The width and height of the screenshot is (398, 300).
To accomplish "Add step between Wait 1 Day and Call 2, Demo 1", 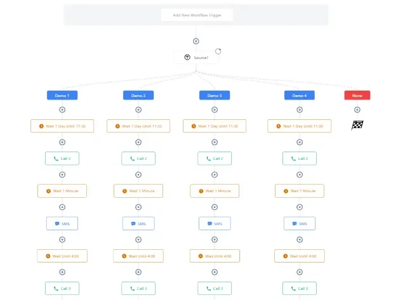I will click(62, 142).
